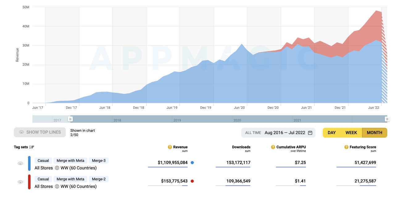Toggle visibility of Merge-2 tag set

(20, 182)
